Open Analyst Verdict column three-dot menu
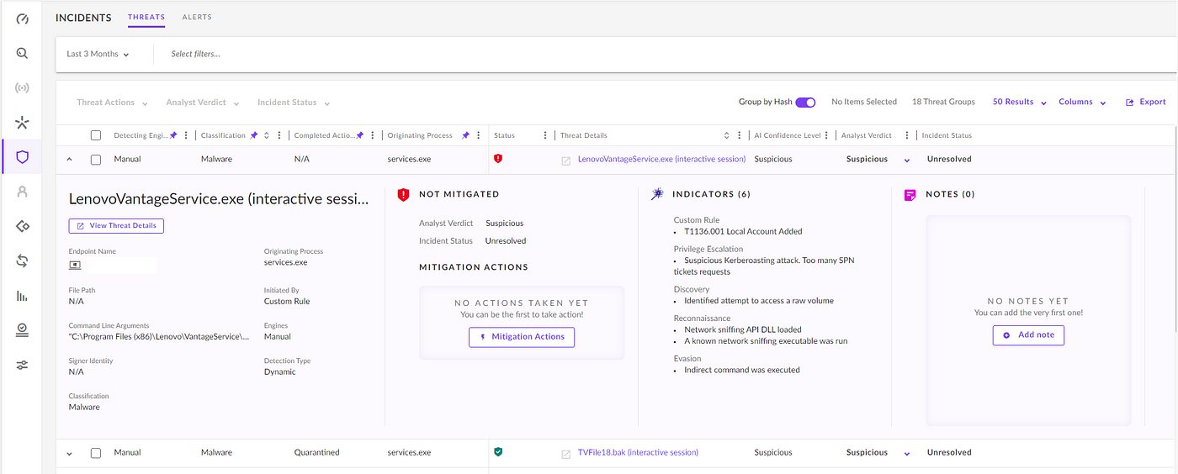Viewport: 1178px width, 474px height. (906, 135)
